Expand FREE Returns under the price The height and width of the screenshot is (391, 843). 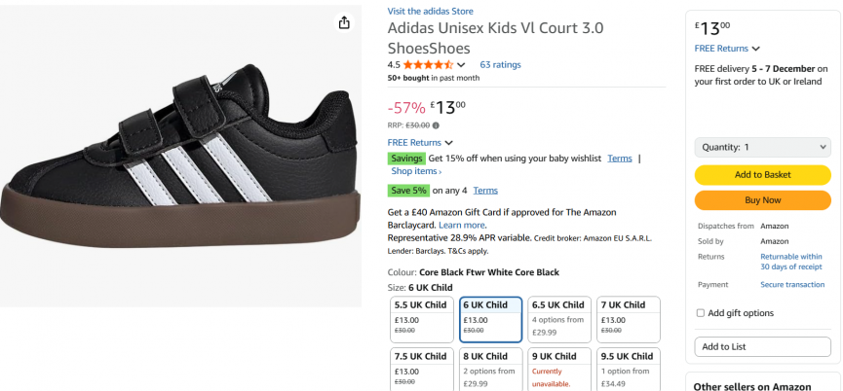pyautogui.click(x=421, y=142)
